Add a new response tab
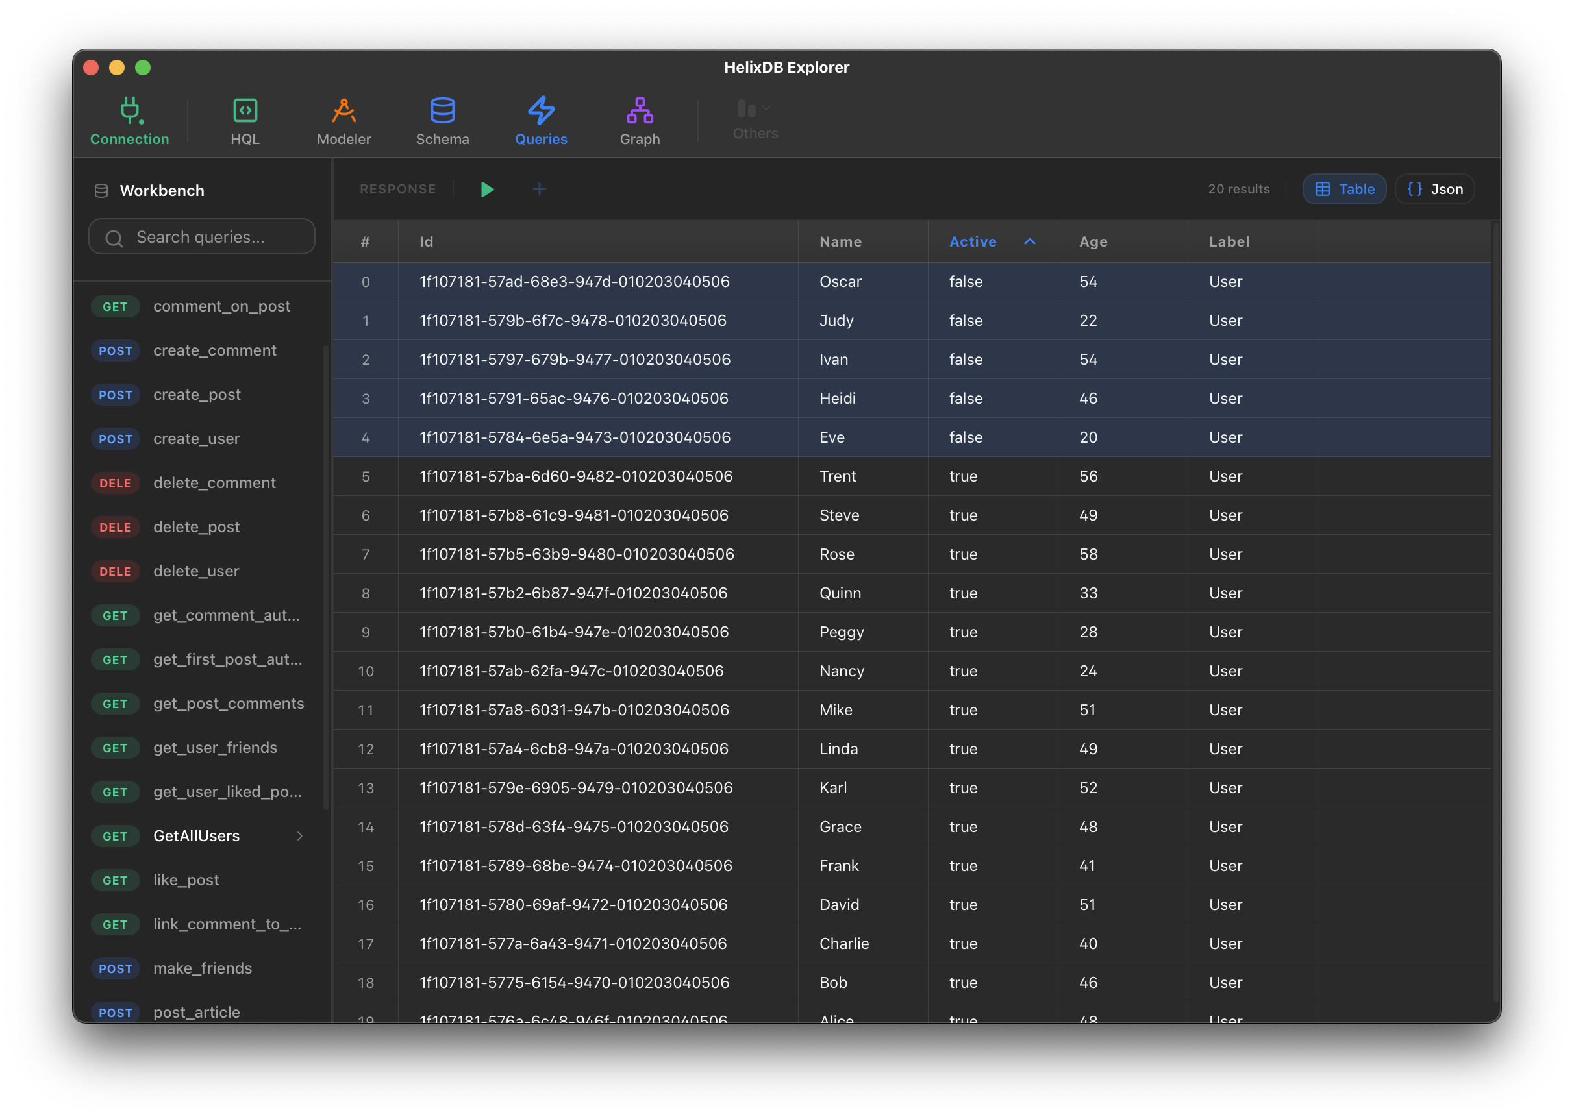This screenshot has width=1574, height=1119. [540, 189]
